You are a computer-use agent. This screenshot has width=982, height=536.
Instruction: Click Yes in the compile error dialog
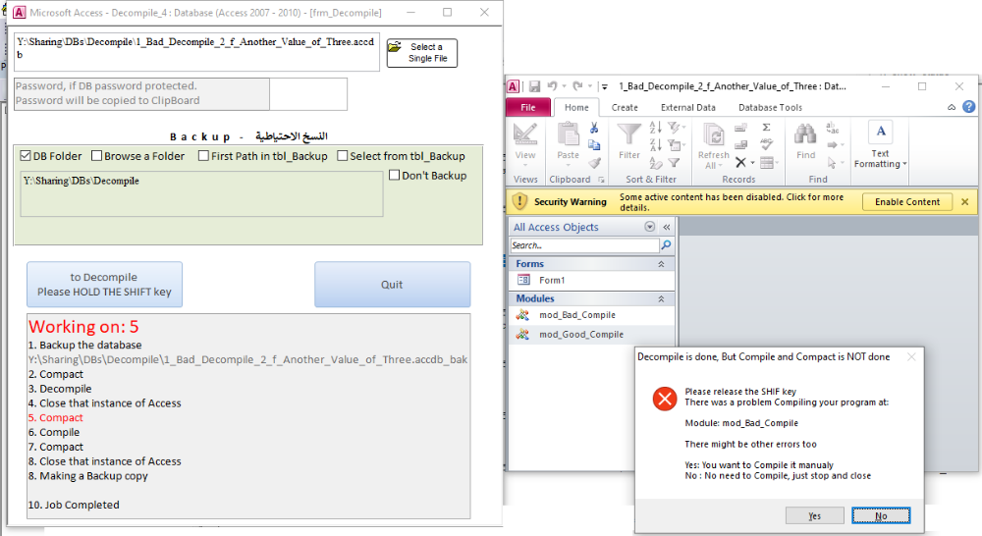coord(815,515)
